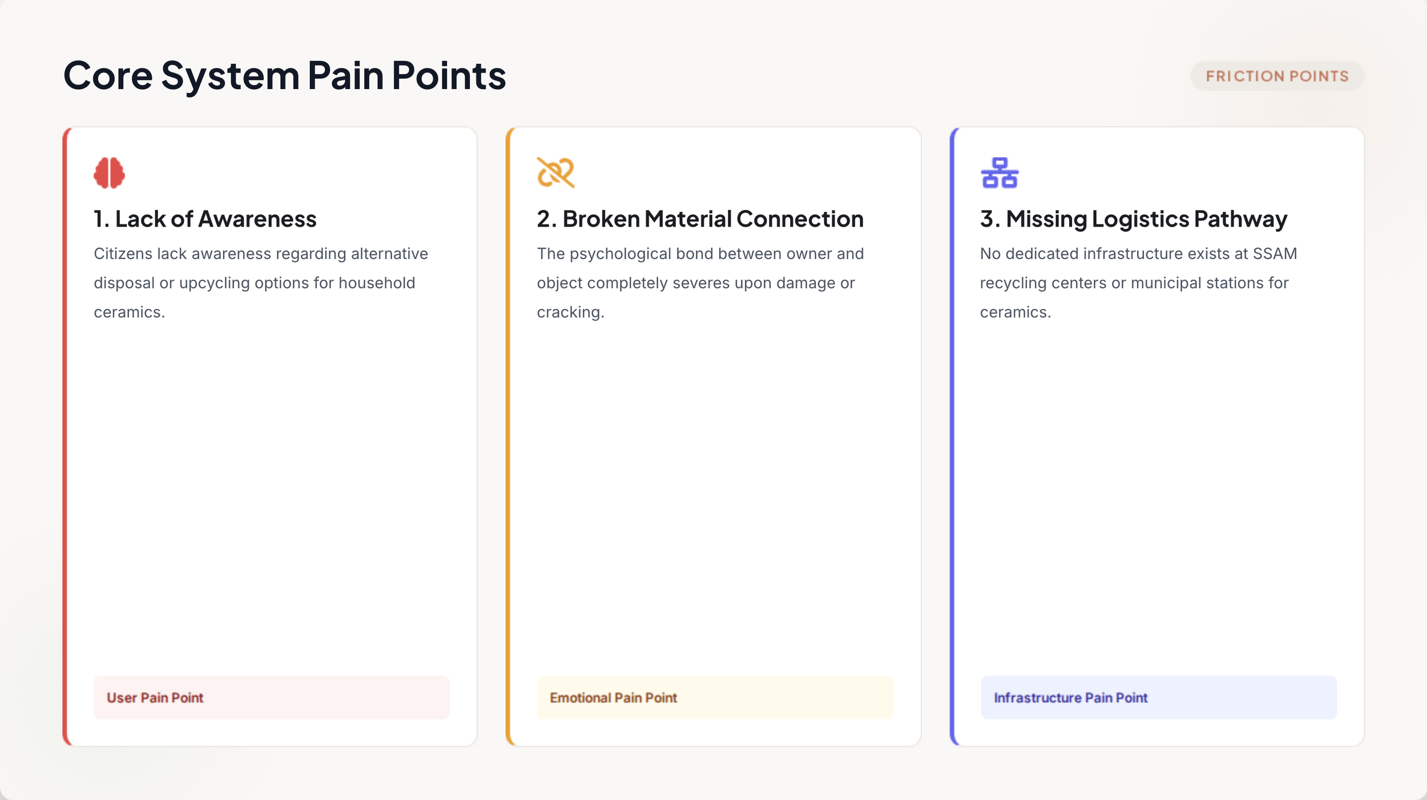Click the Missing Logistics Pathway heading
1427x800 pixels.
tap(1134, 219)
